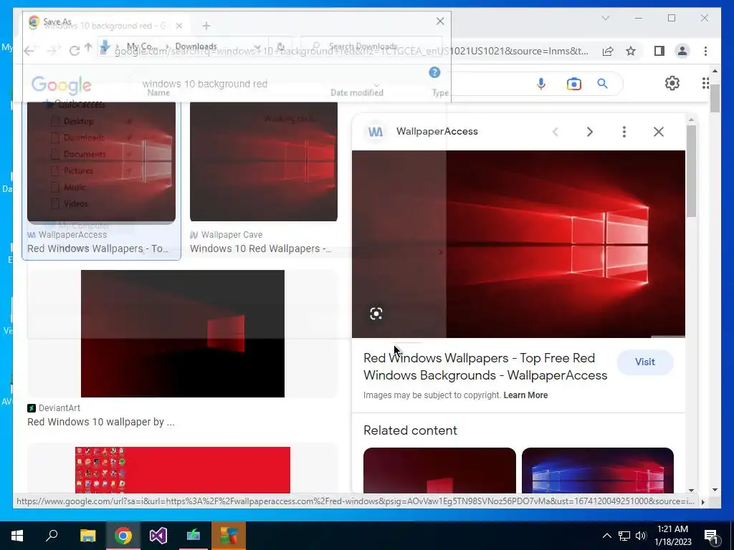Open the red desktop icons image result
The image size is (734, 550).
click(x=183, y=470)
